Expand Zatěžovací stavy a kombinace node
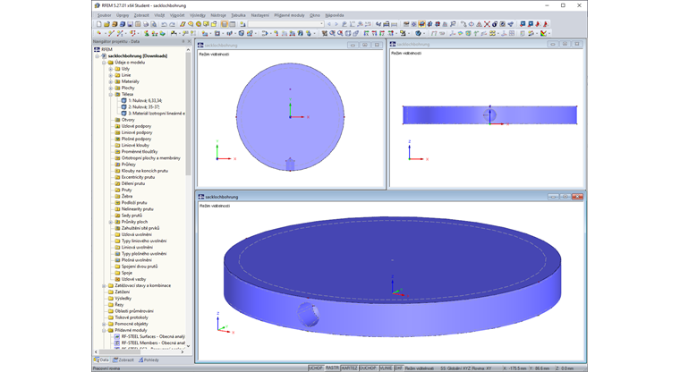The height and width of the screenshot is (372, 680). point(104,286)
